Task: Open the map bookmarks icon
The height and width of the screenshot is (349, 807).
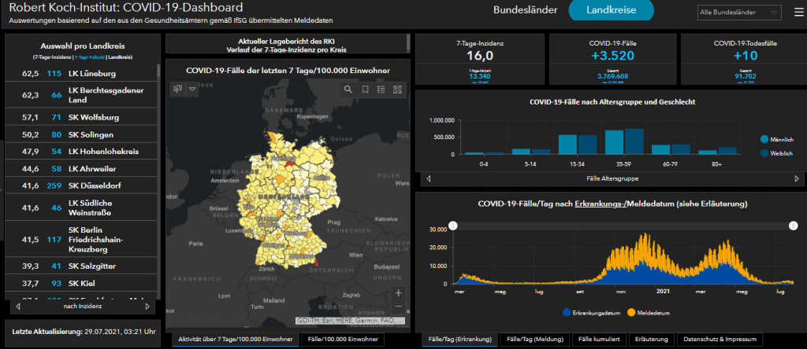Action: point(365,90)
